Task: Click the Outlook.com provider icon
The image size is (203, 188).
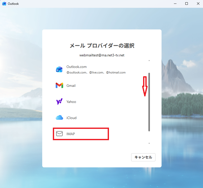Action: [59, 69]
